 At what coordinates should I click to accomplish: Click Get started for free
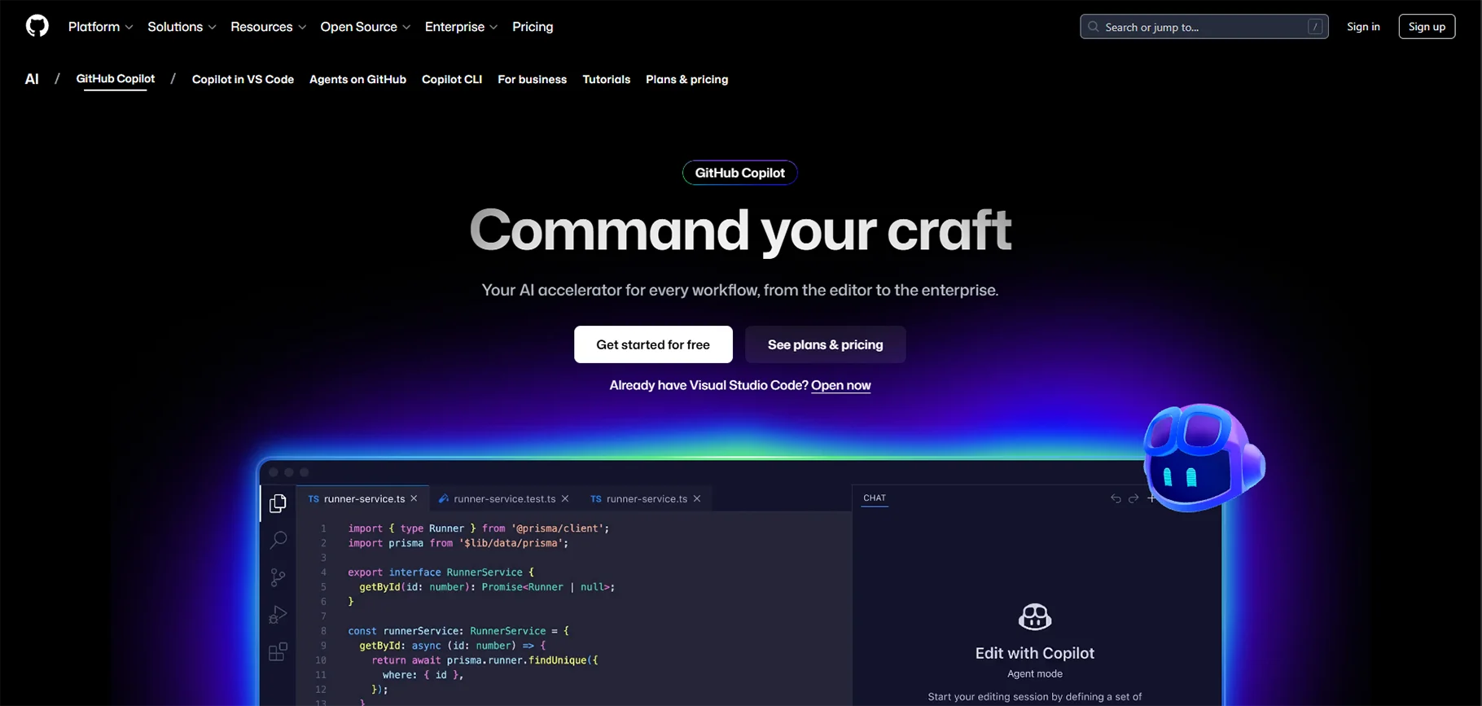(653, 344)
